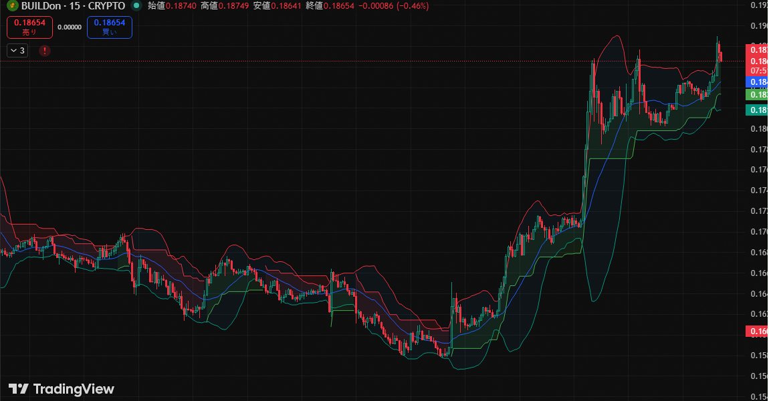
Task: Click the green market status dot
Action: click(x=137, y=6)
